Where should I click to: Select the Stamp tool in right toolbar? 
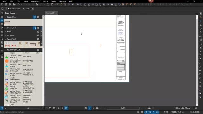click(x=200, y=36)
